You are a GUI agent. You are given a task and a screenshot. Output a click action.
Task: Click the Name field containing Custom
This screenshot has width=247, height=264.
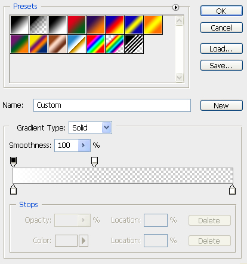click(112, 105)
